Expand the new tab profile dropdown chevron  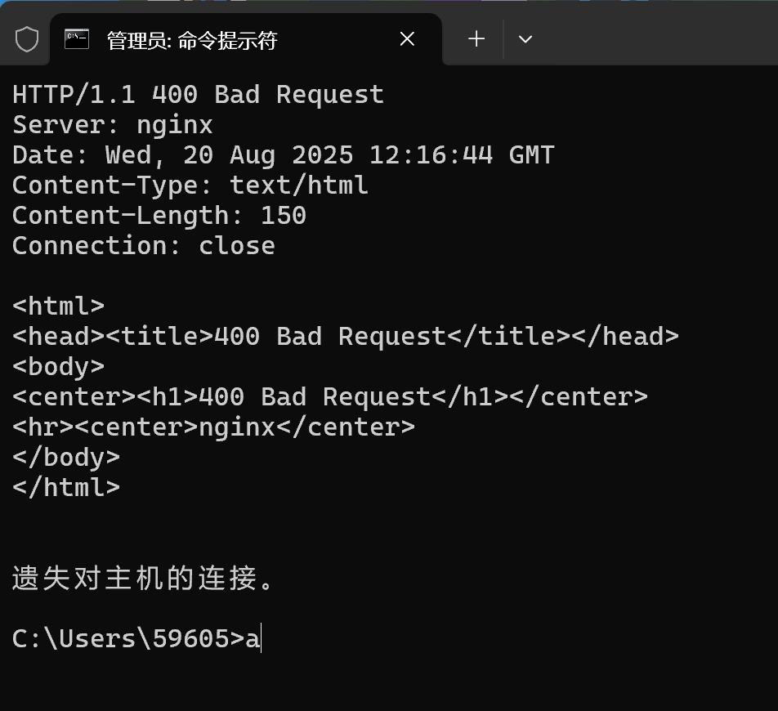(x=525, y=39)
